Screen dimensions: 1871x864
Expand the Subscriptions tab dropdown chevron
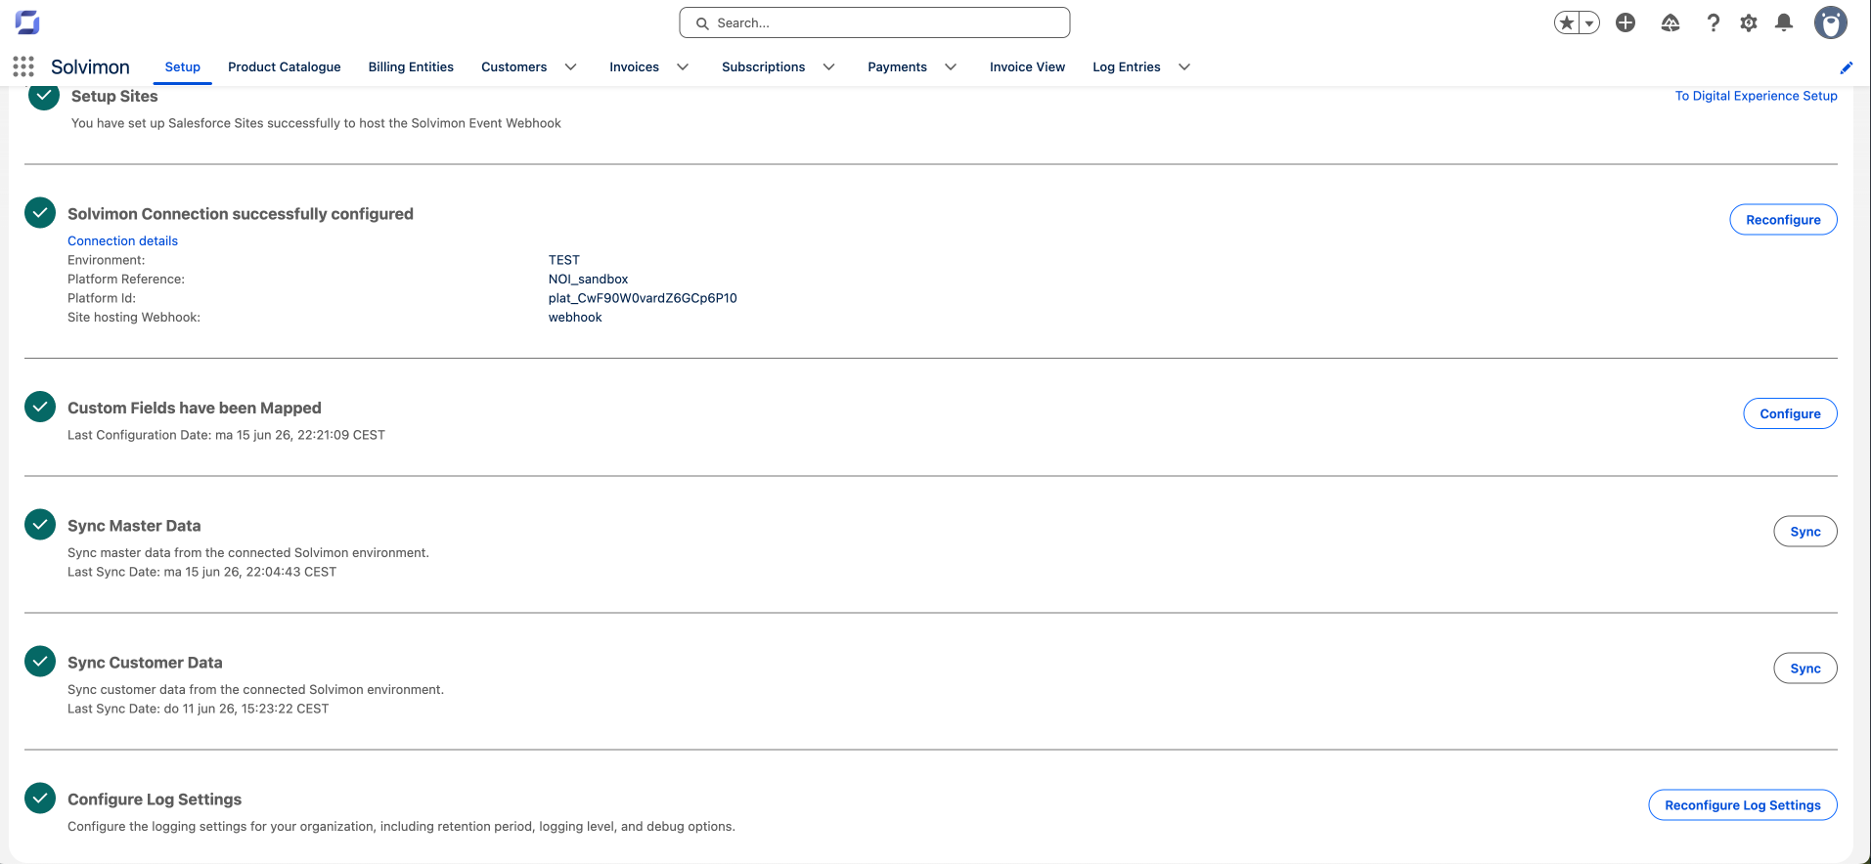829,67
